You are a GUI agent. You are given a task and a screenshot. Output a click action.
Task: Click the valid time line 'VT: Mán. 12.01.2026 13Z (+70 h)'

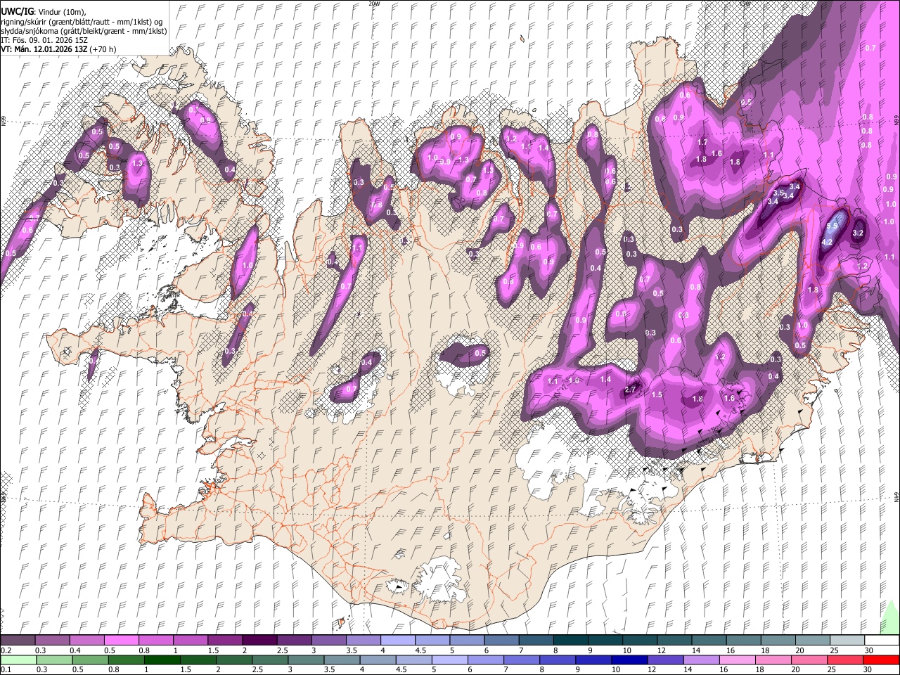click(x=58, y=49)
